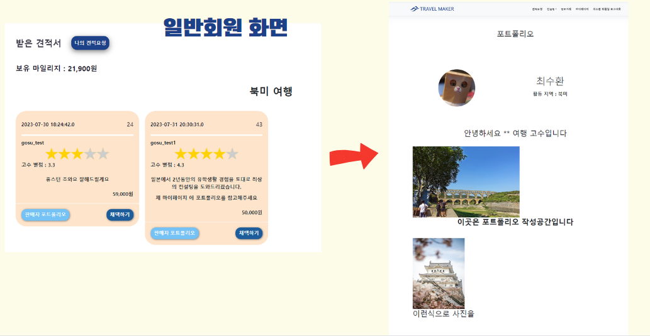
Task: Open the aqueduct bridge portfolio photo
Action: point(466,182)
